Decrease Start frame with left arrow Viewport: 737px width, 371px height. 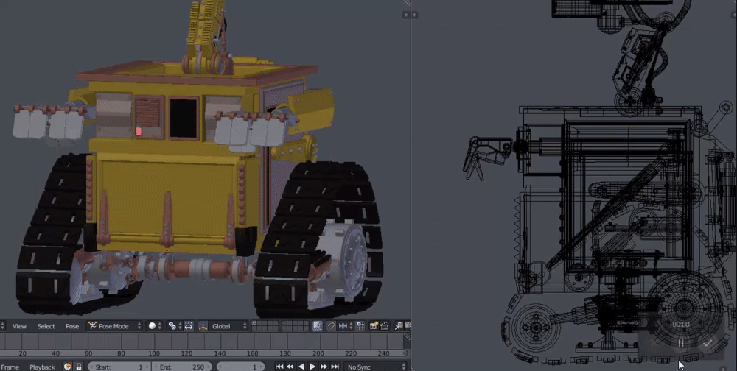click(91, 367)
